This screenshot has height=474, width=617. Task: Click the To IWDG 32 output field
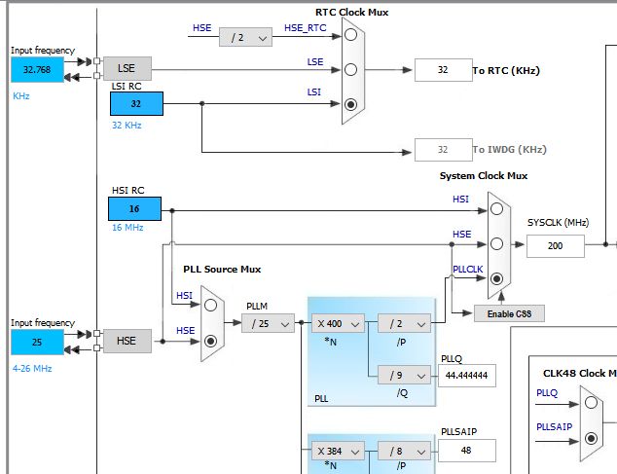[444, 150]
